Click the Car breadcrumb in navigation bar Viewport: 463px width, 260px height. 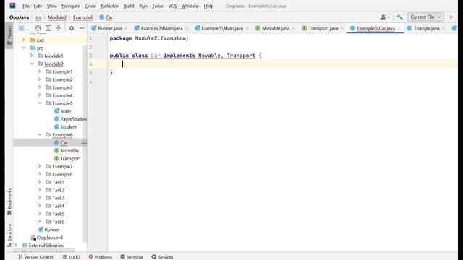tap(106, 17)
